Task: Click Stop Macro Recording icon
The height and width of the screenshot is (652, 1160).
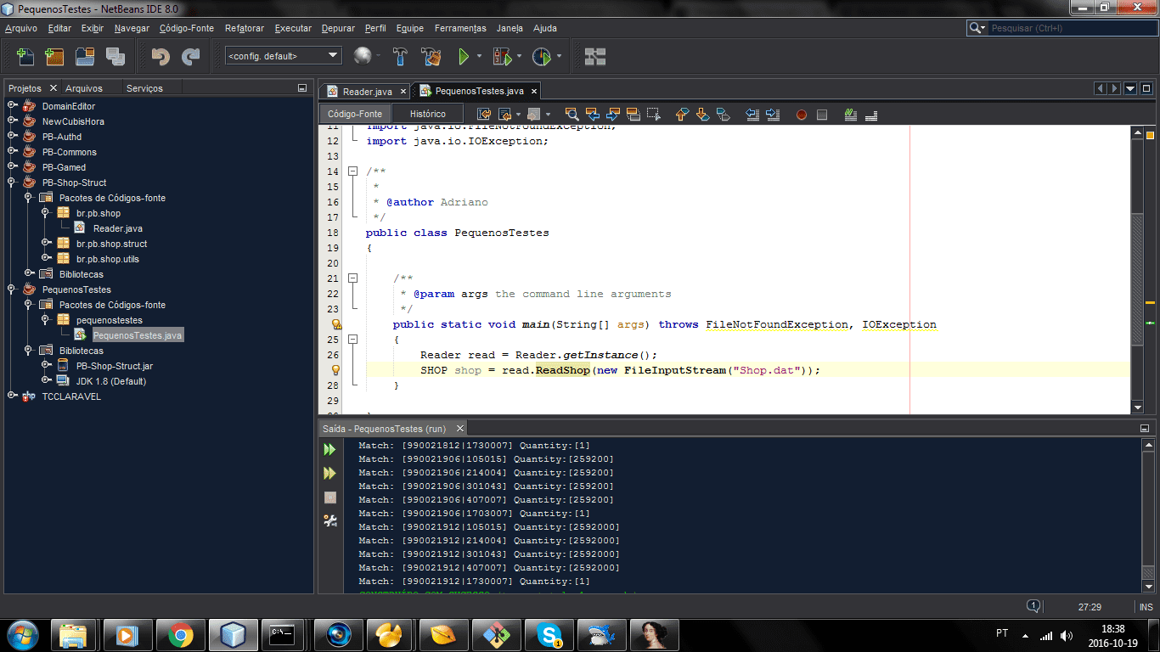Action: [x=821, y=115]
